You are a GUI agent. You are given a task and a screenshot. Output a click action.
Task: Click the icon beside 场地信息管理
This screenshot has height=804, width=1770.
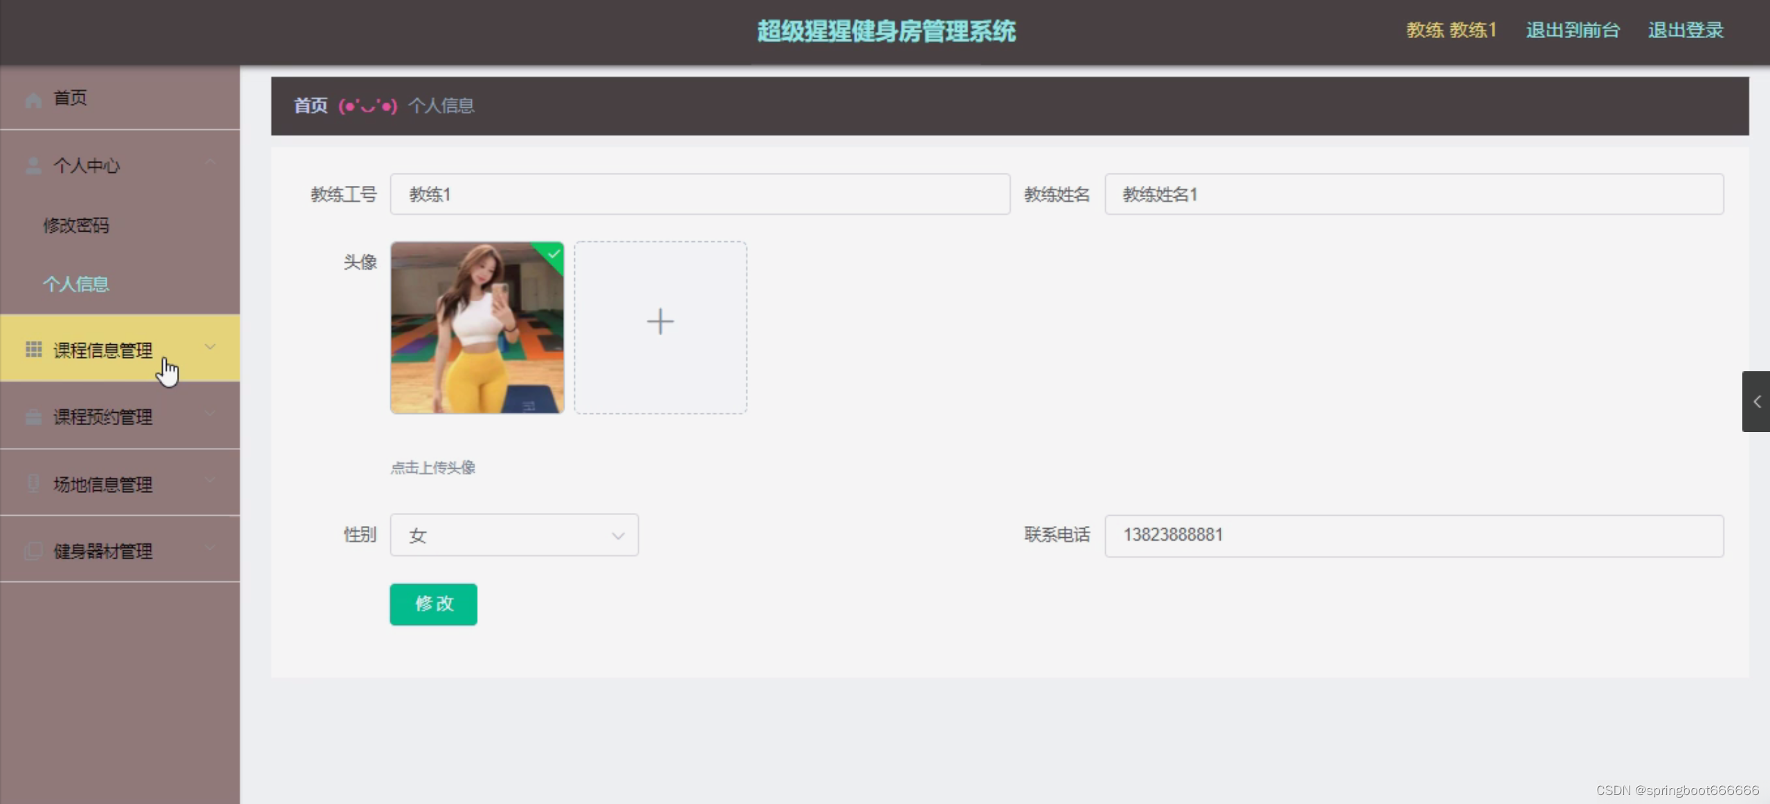pyautogui.click(x=33, y=484)
